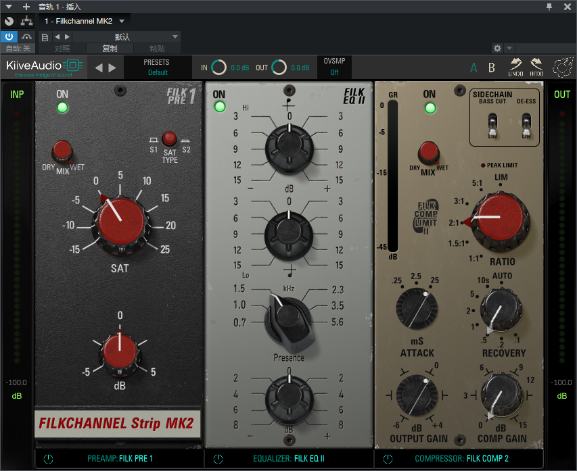
Task: Click the COMP GAIN knob
Action: 501,395
